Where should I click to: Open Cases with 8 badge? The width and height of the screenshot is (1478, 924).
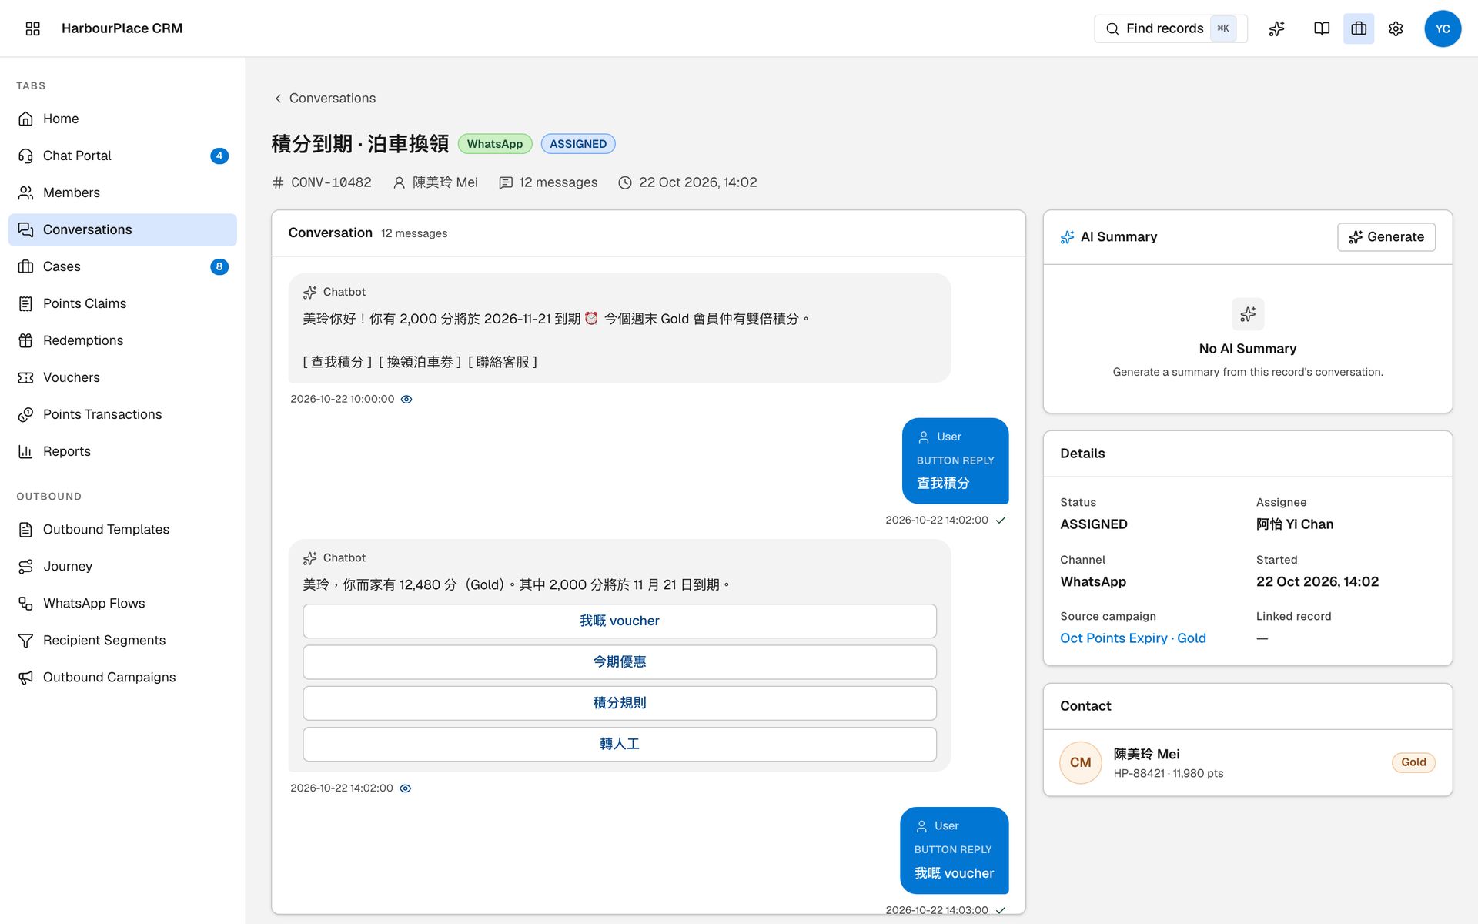(122, 266)
